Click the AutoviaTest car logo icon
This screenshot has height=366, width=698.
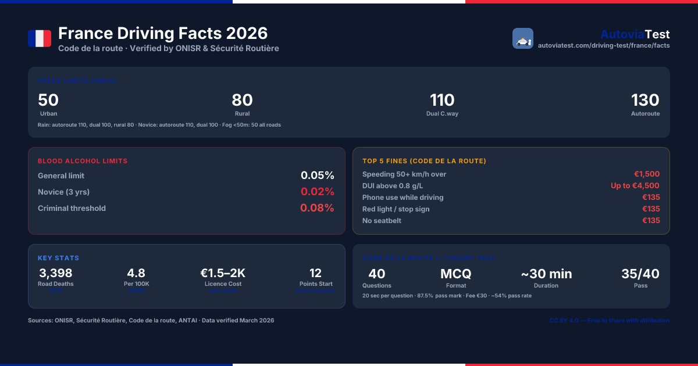[x=523, y=38]
